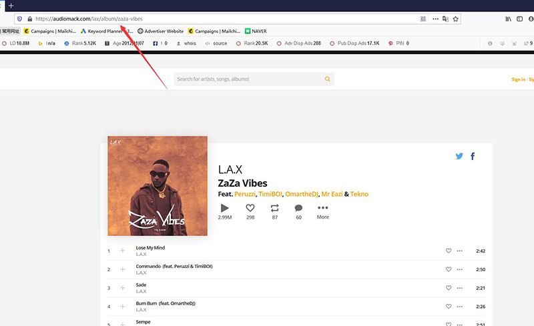Add Lose My Mind with plus icon

[x=122, y=251]
